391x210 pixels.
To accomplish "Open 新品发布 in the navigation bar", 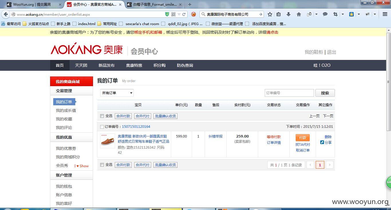I will tap(106, 65).
